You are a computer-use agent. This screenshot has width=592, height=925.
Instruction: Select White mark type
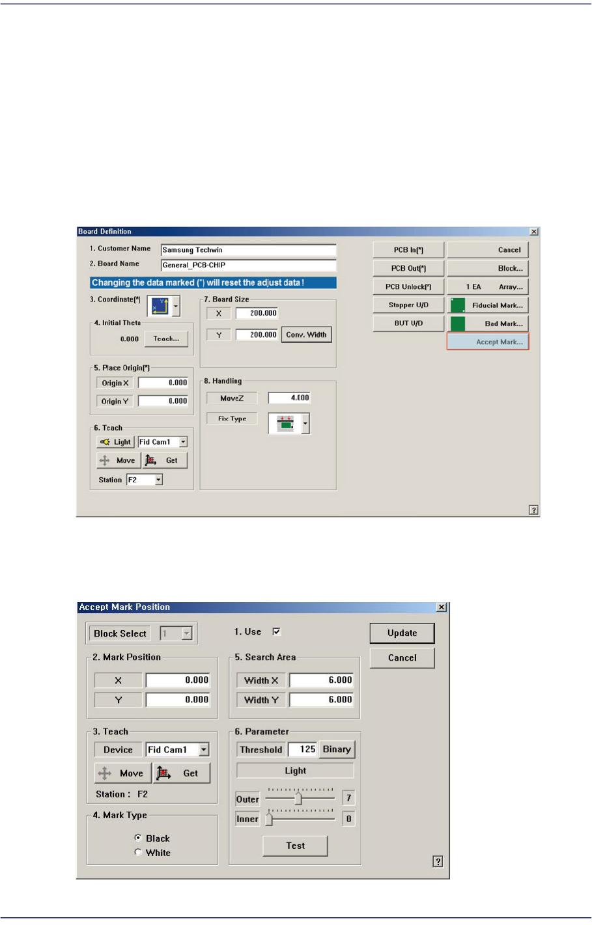pos(138,852)
